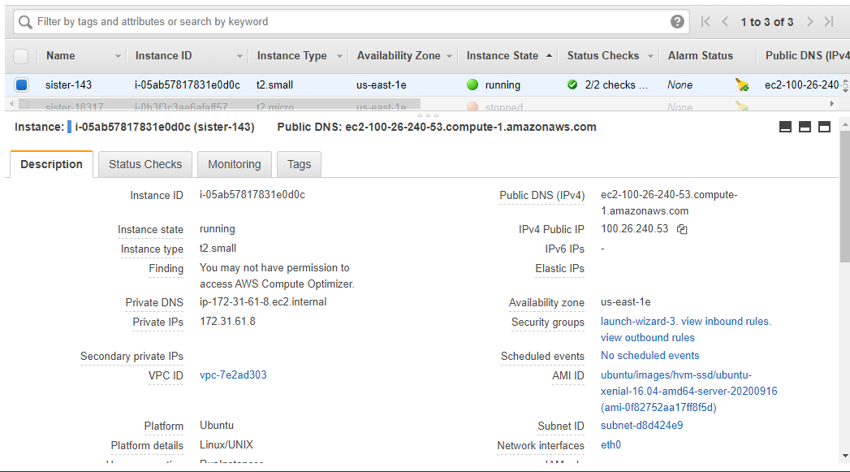The image size is (850, 472).
Task: Go to the first page of results
Action: pos(705,22)
